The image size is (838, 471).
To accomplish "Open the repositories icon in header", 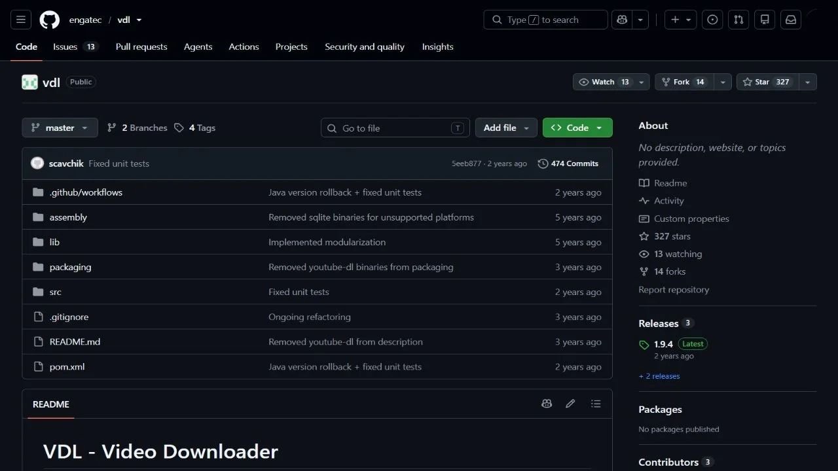I will point(765,20).
